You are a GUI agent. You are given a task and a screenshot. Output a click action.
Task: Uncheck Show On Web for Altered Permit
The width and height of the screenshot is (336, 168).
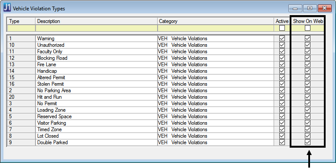(x=308, y=78)
